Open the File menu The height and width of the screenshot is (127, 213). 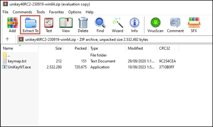pyautogui.click(x=5, y=12)
